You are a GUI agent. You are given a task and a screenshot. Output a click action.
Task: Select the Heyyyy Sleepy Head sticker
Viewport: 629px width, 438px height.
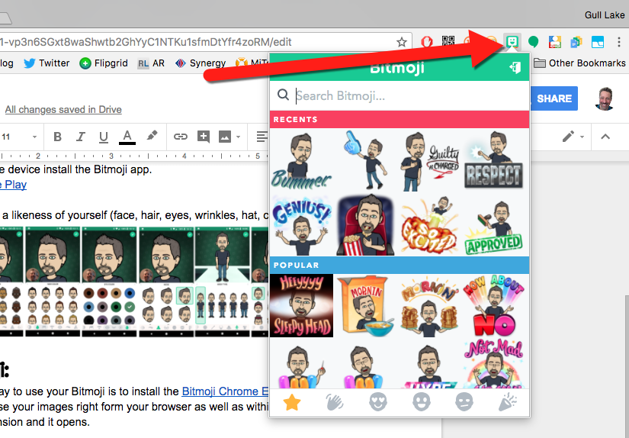tap(302, 305)
